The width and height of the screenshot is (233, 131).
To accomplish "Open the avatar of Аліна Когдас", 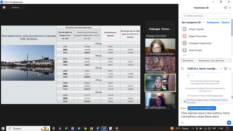I will [184, 50].
